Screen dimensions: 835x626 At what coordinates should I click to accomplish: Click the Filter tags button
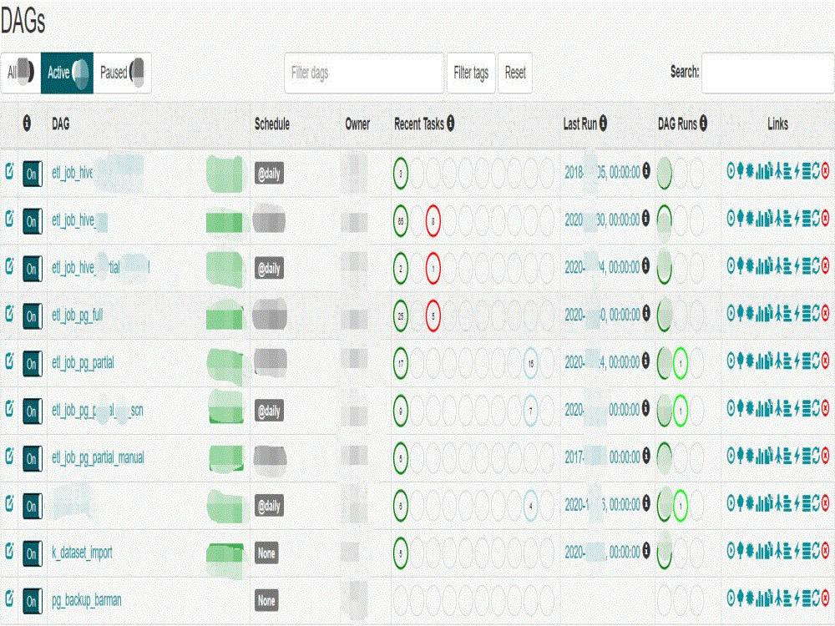click(471, 73)
